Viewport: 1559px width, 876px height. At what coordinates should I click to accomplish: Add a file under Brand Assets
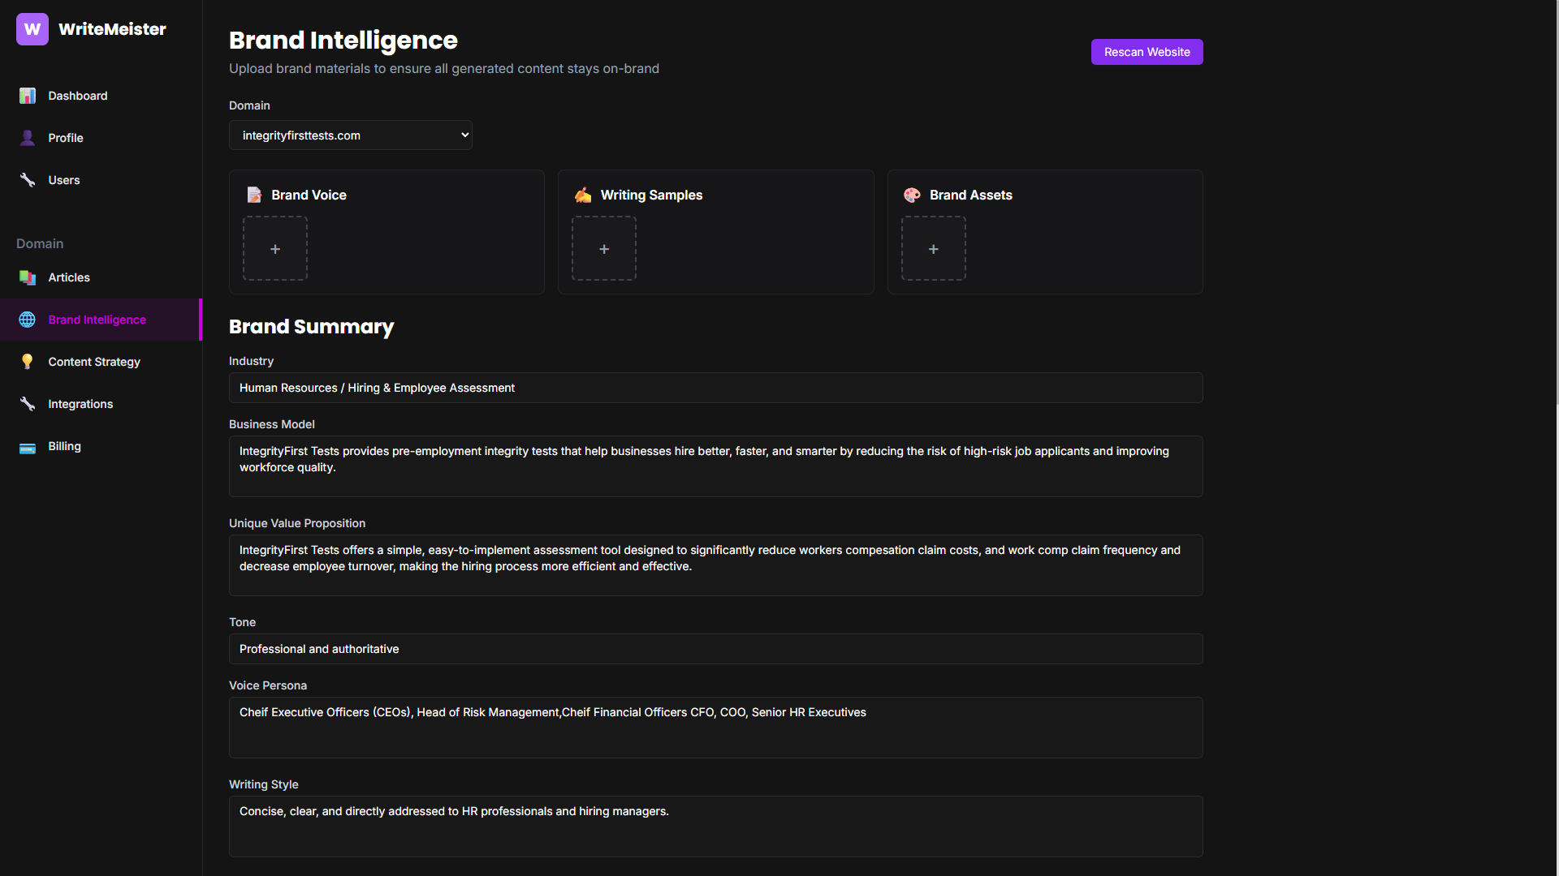[x=934, y=249]
